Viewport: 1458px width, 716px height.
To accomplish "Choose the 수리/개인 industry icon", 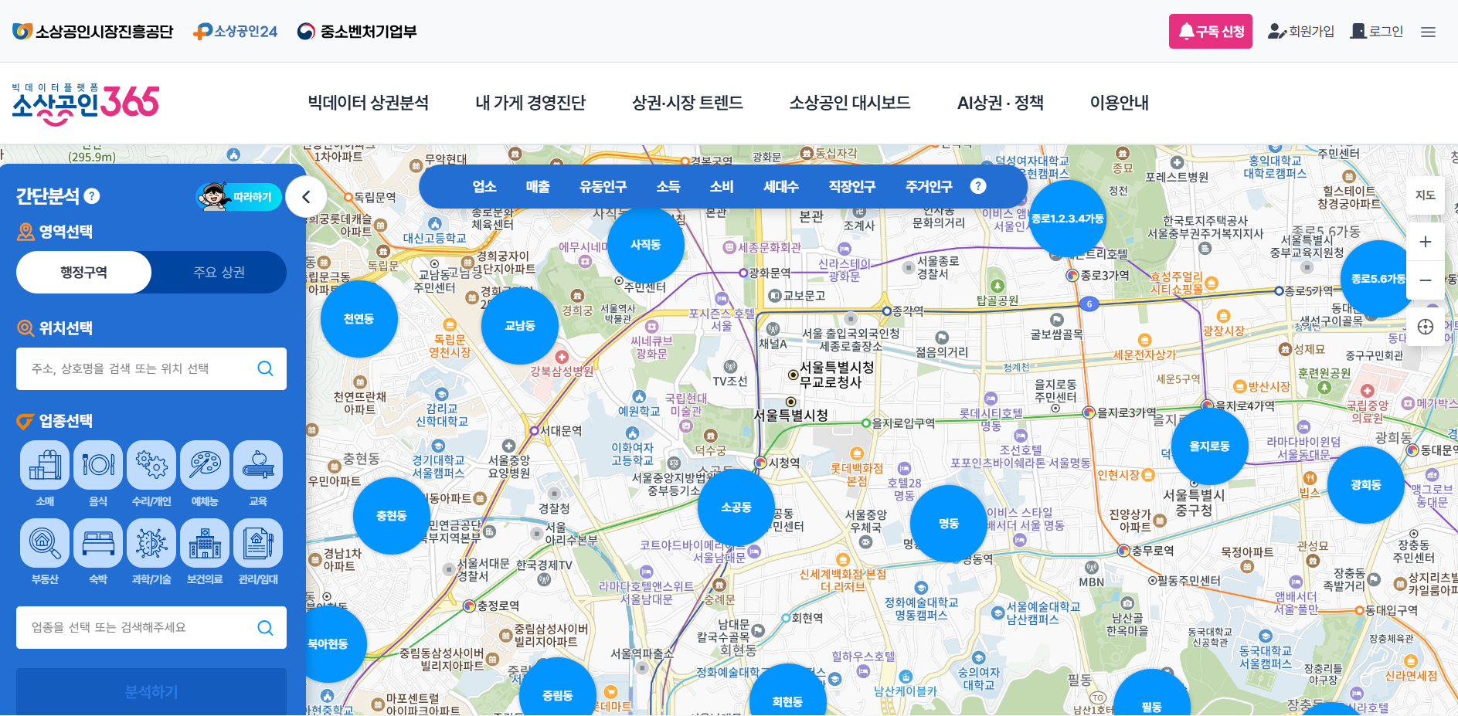I will (151, 465).
